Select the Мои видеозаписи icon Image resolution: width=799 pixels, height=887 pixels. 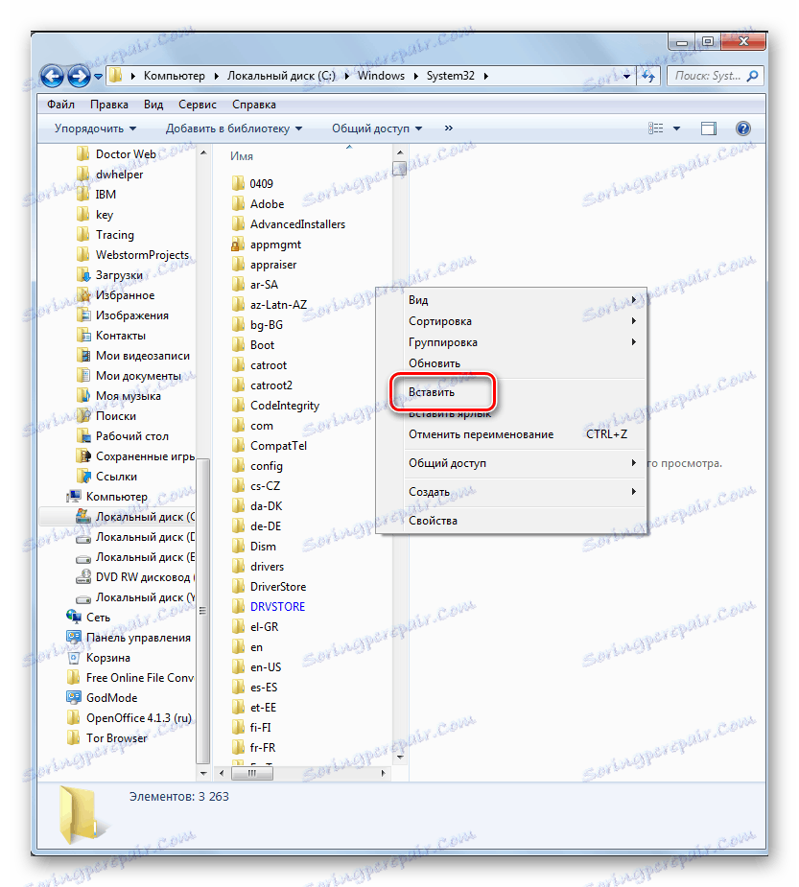[83, 356]
